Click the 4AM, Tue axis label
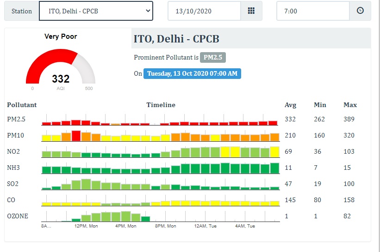This screenshot has height=252, width=380. [x=245, y=226]
